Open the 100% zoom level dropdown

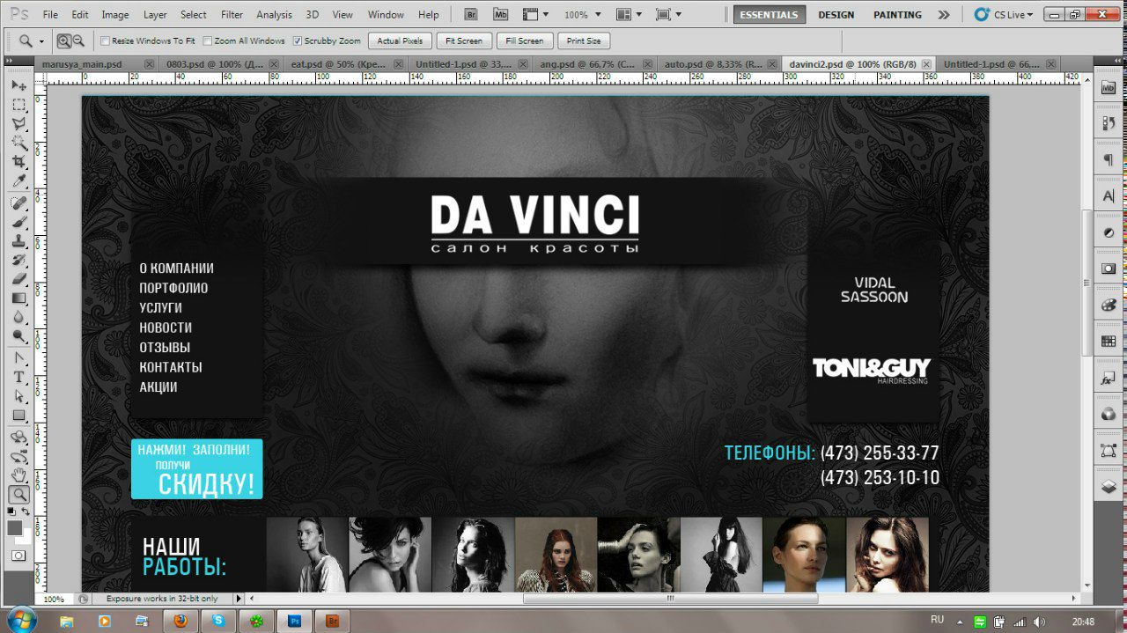click(581, 15)
